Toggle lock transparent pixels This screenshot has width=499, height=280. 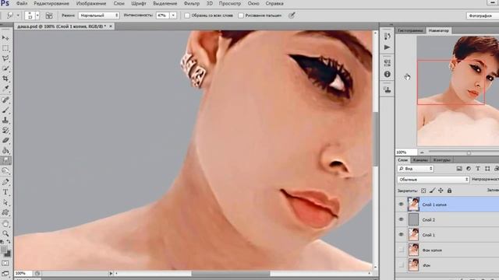pos(423,191)
